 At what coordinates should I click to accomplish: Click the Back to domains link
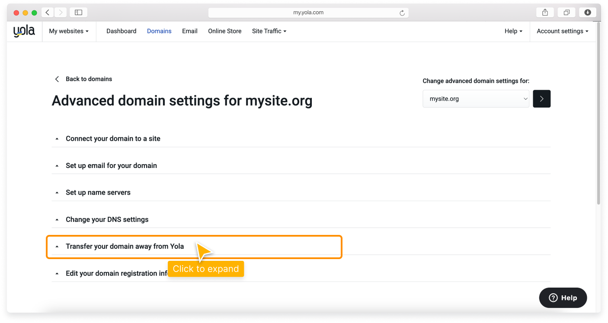pos(89,79)
